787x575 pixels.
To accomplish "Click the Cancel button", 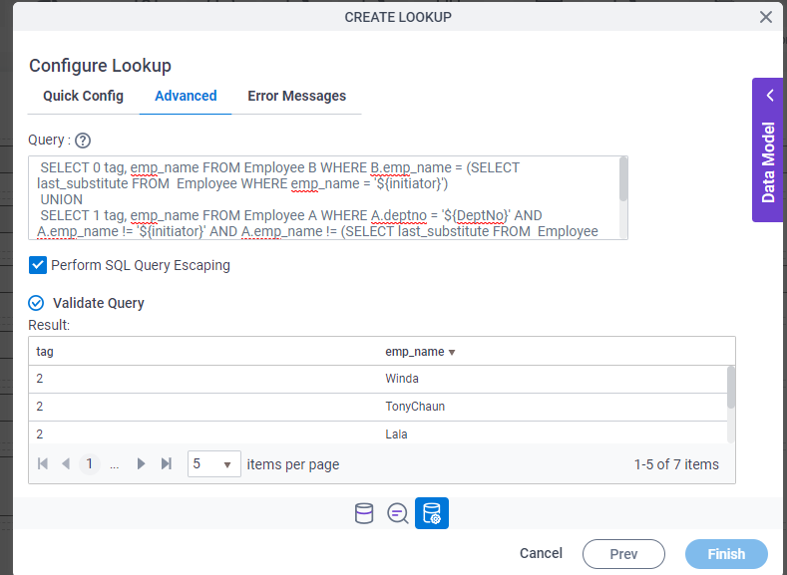I will coord(541,554).
